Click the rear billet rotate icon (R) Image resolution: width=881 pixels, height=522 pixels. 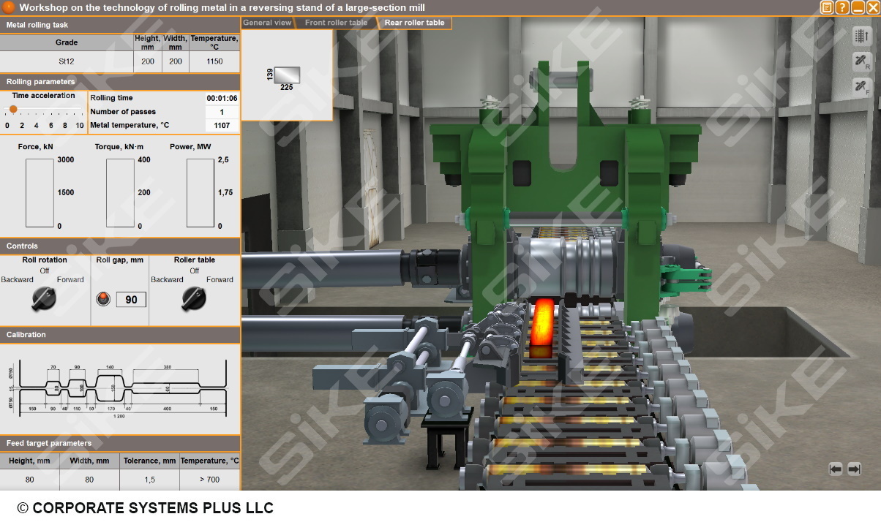pyautogui.click(x=861, y=61)
